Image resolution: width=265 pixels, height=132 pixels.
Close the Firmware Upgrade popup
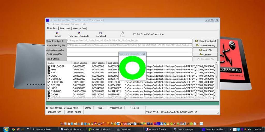coord(144,54)
